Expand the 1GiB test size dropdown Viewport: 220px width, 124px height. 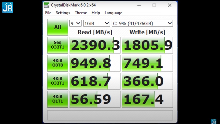[x=97, y=23]
